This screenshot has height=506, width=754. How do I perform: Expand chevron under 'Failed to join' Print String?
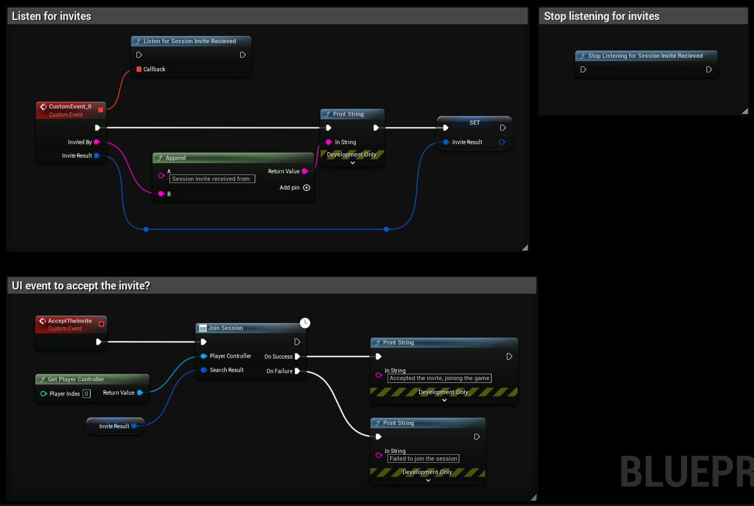pos(428,480)
